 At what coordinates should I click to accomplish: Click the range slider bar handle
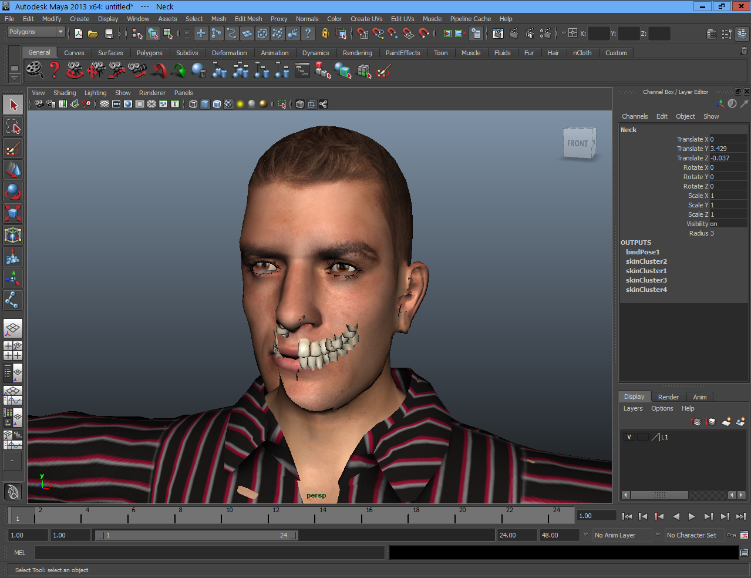click(196, 535)
